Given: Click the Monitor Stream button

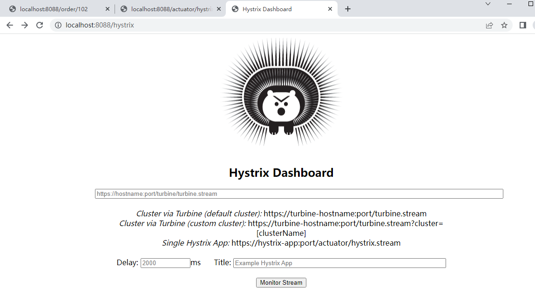Looking at the screenshot, I should 281,282.
